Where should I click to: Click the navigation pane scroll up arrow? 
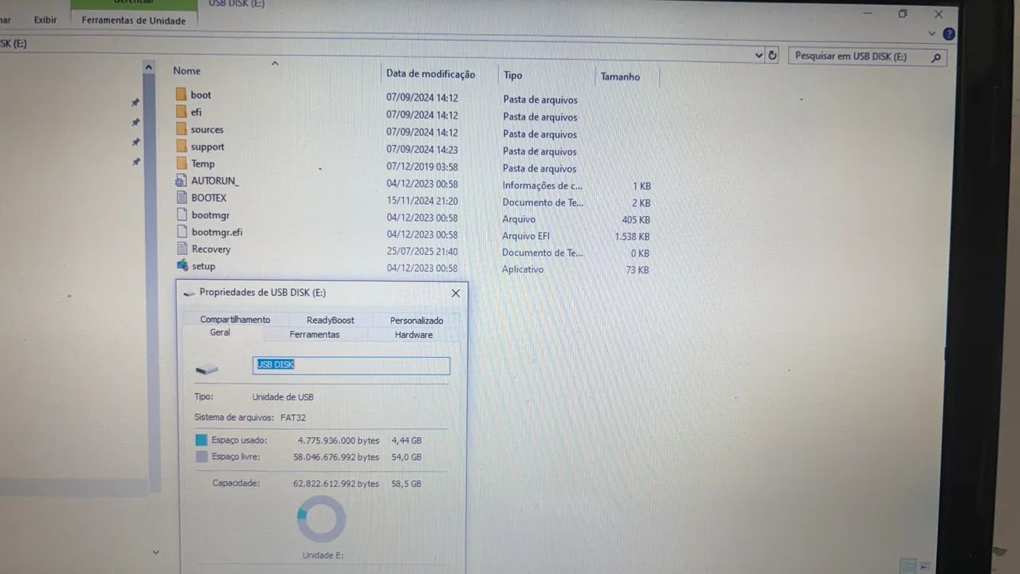(x=149, y=68)
